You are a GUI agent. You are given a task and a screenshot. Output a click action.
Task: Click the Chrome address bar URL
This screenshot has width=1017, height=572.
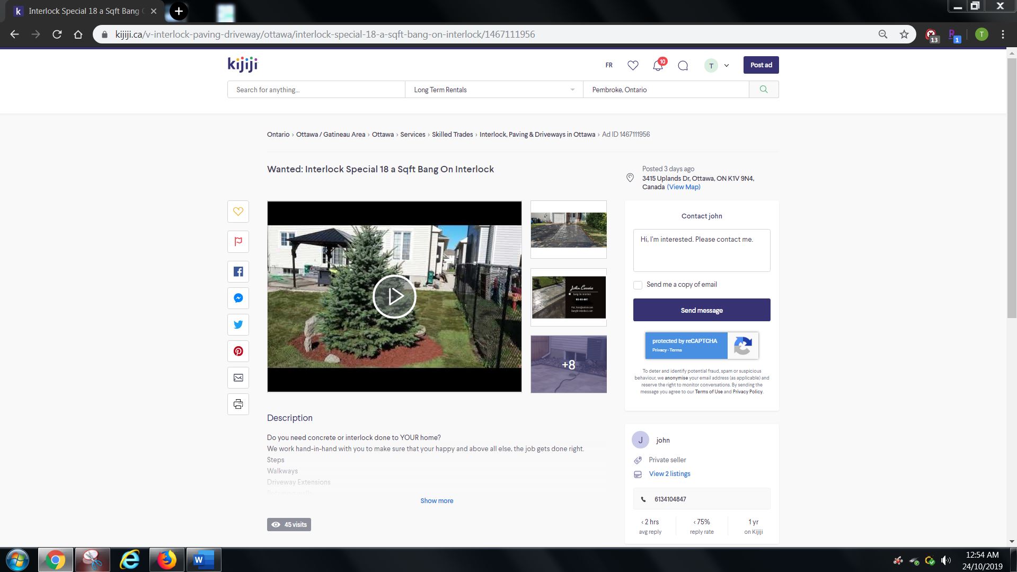click(325, 34)
